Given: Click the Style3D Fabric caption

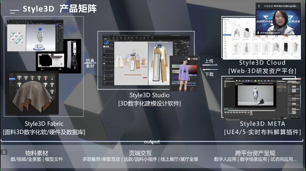Looking at the screenshot, I should pyautogui.click(x=44, y=124).
